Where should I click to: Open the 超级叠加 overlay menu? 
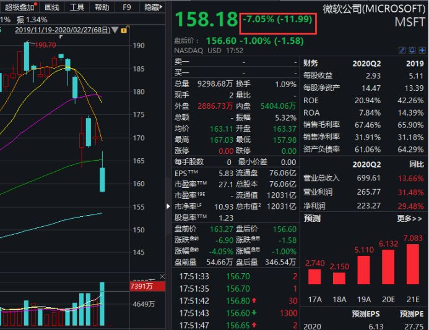click(x=19, y=7)
